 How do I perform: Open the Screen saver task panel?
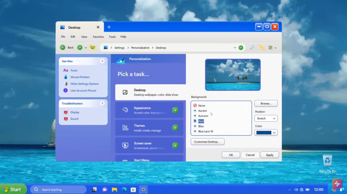(x=149, y=145)
